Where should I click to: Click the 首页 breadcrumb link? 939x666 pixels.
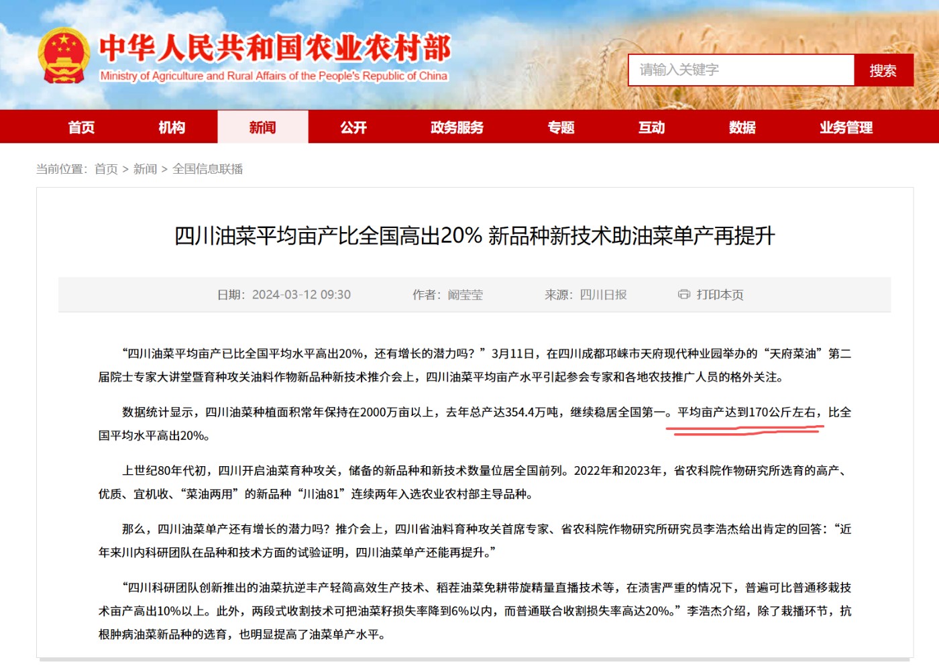tap(106, 169)
